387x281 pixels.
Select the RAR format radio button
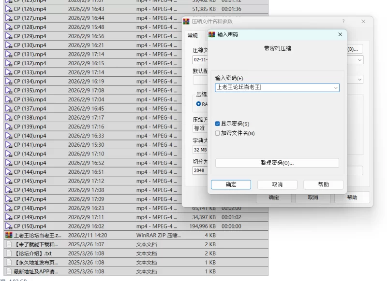(198, 104)
